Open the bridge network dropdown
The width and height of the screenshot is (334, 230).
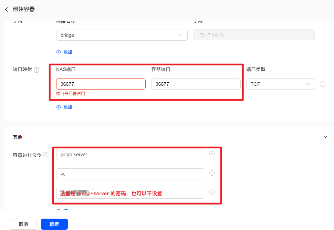[x=122, y=35]
